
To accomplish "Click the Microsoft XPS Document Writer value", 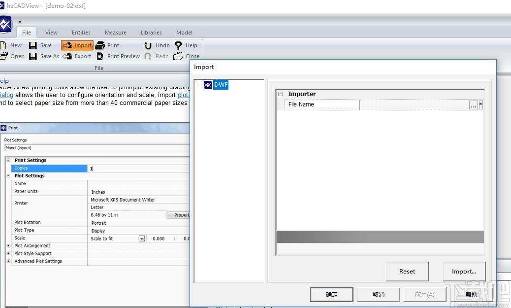I will [123, 200].
